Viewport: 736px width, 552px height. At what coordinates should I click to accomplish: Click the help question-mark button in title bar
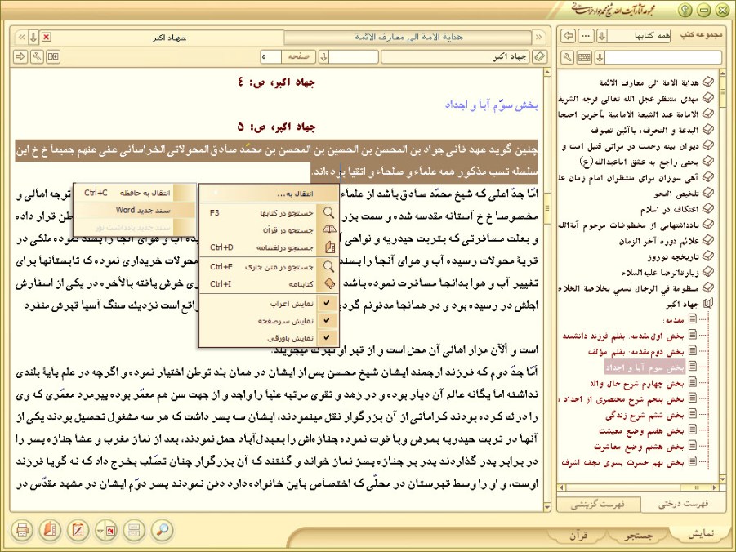pyautogui.click(x=685, y=10)
